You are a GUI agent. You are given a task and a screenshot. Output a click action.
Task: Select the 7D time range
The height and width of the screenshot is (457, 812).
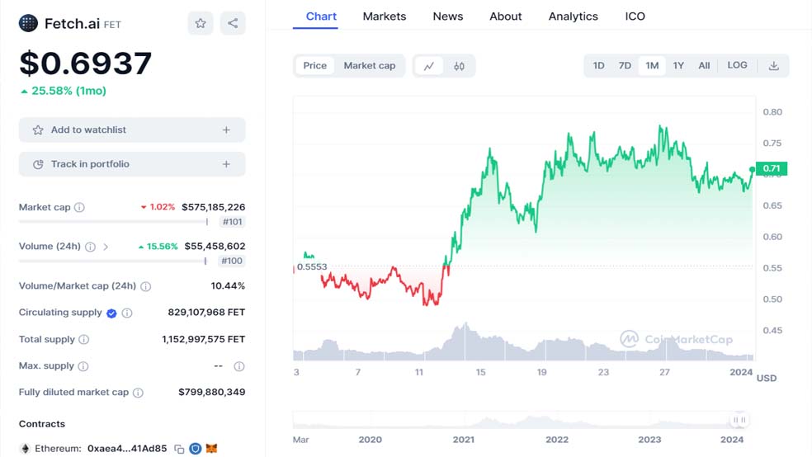[x=625, y=66]
